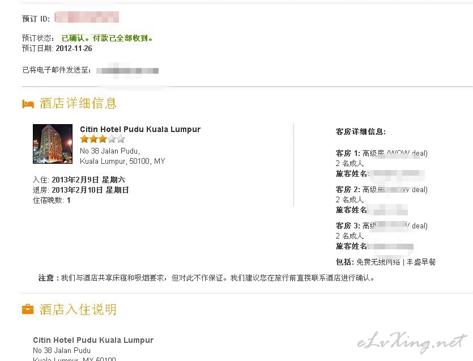Click the address No 38 Jalan Pudu near thumbnail
Image resolution: width=473 pixels, height=361 pixels.
pos(110,151)
